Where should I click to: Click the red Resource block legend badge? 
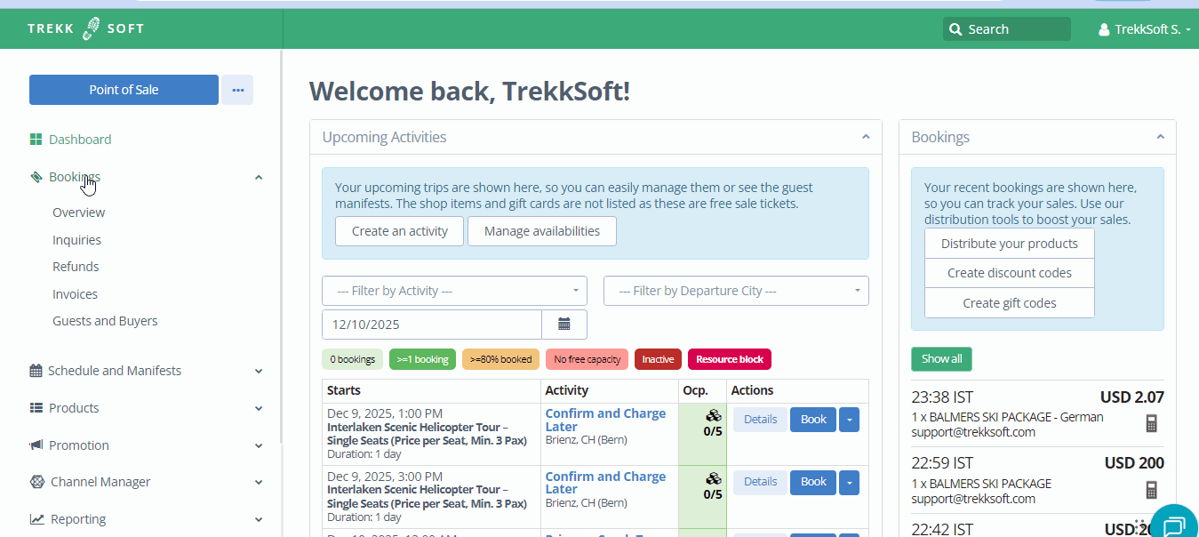pos(729,359)
